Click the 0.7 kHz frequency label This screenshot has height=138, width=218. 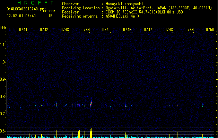(x=3, y=114)
